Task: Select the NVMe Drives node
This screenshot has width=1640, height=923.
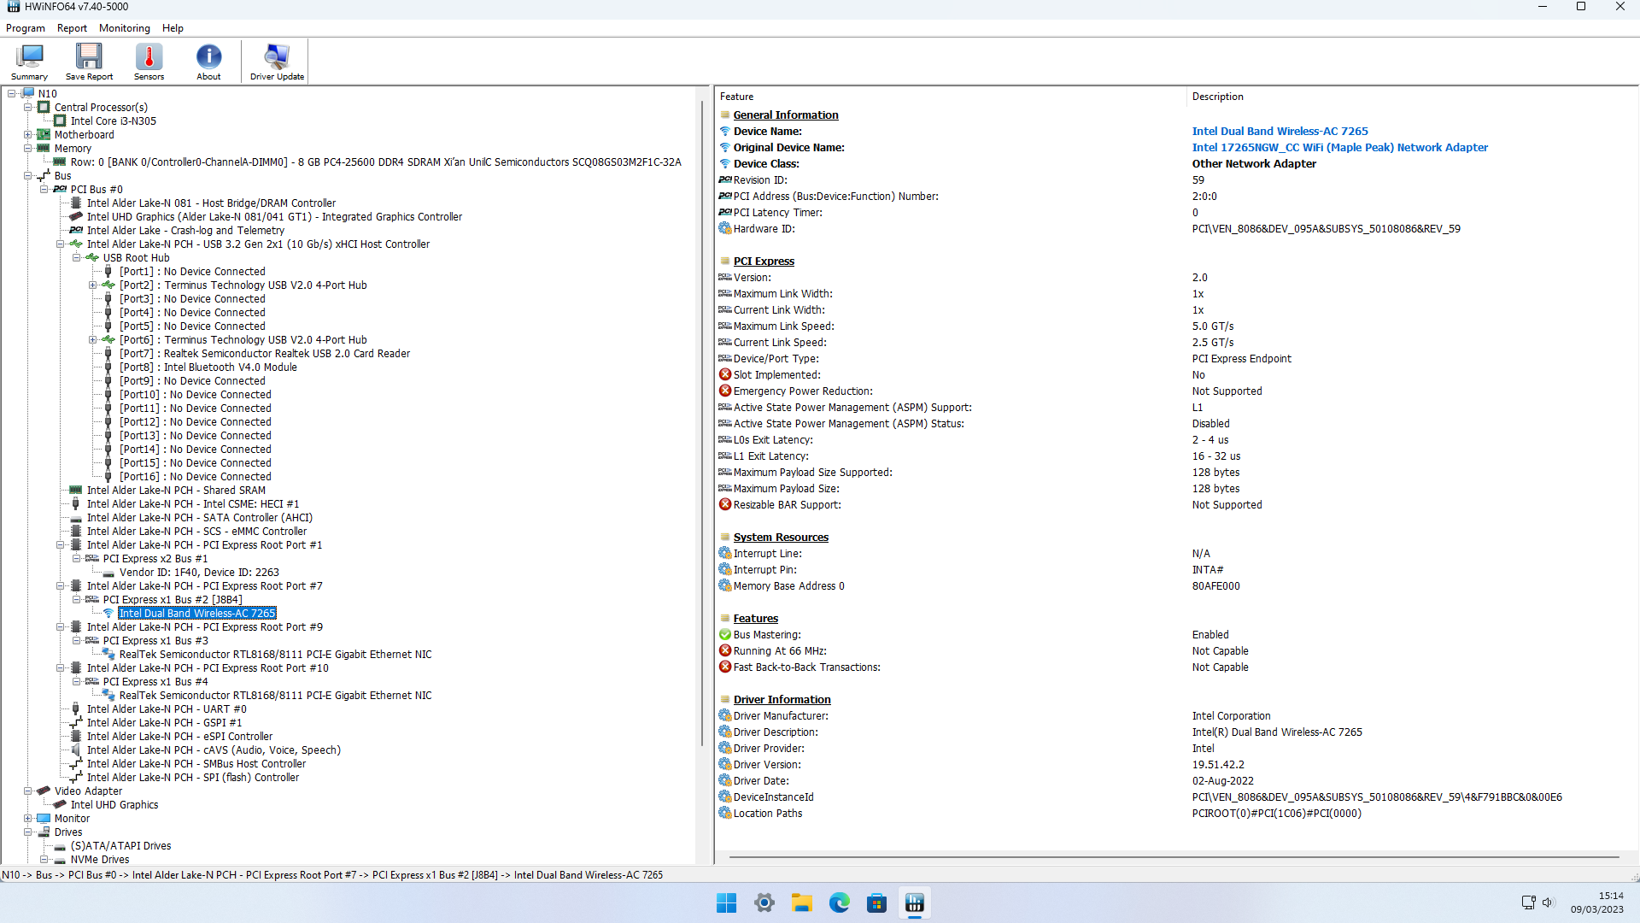Action: click(100, 860)
